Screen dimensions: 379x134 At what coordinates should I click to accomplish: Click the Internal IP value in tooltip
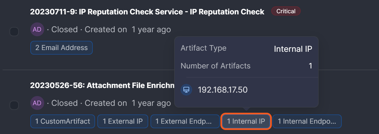pyautogui.click(x=293, y=49)
